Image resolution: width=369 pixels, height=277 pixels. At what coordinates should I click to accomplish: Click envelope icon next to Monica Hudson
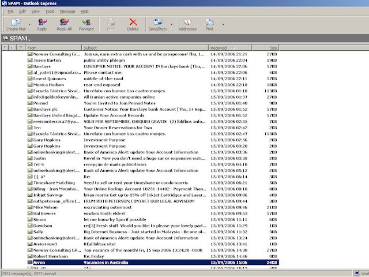pos(30,85)
